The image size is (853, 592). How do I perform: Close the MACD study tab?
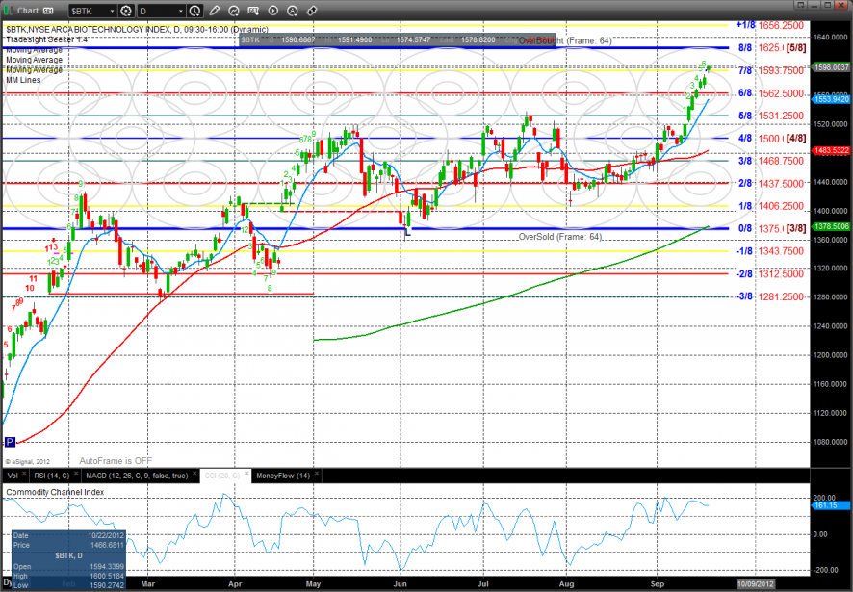pos(193,475)
